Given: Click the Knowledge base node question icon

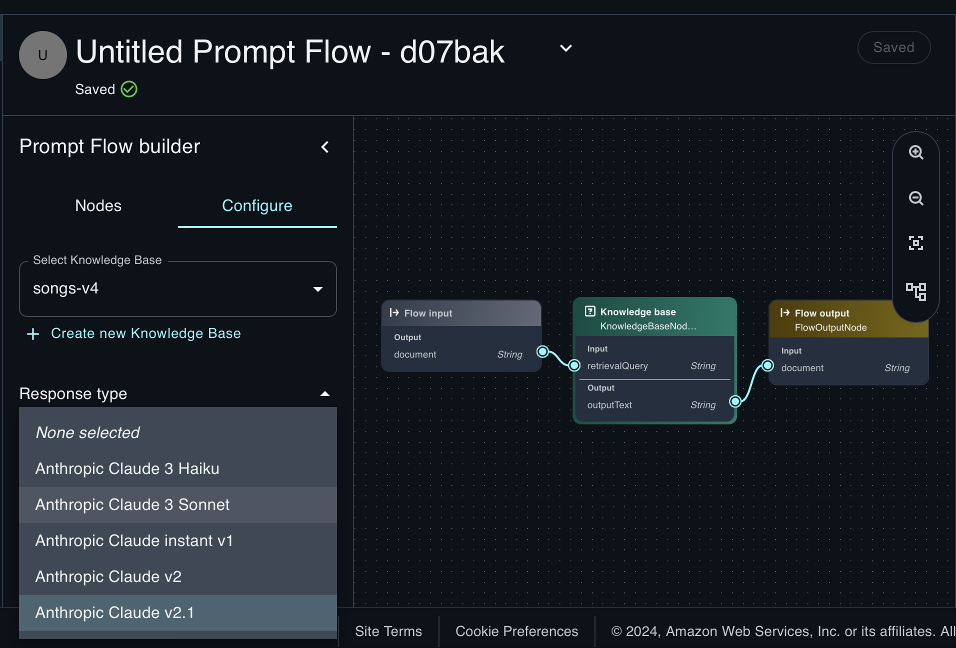Looking at the screenshot, I should tap(590, 311).
